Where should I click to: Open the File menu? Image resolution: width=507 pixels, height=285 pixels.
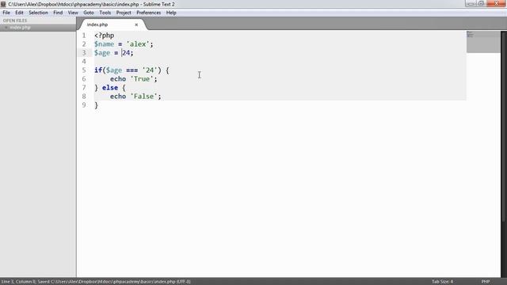(6, 13)
